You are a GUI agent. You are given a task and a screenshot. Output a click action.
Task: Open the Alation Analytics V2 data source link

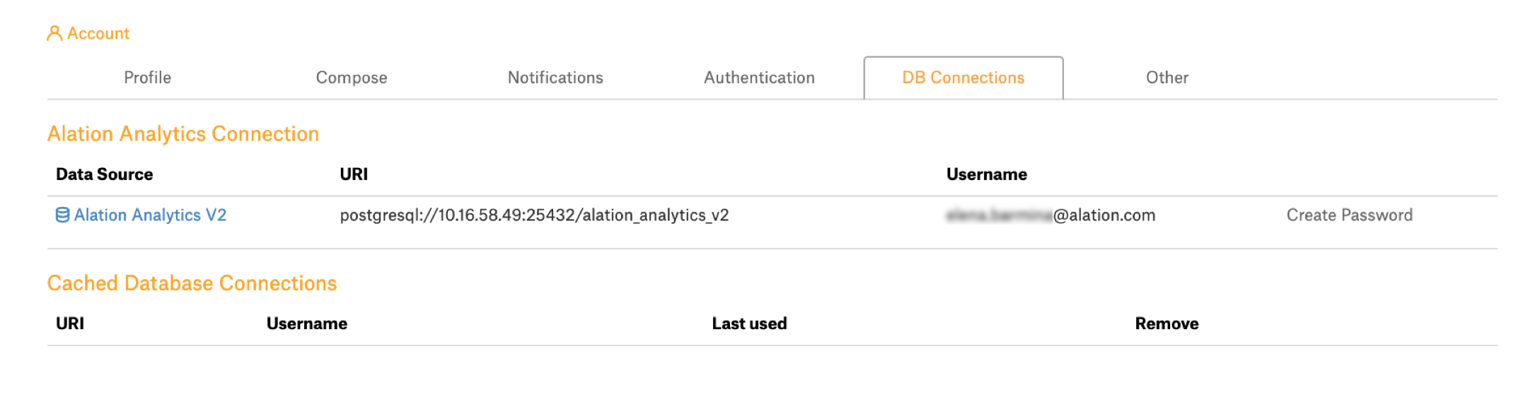tap(150, 215)
